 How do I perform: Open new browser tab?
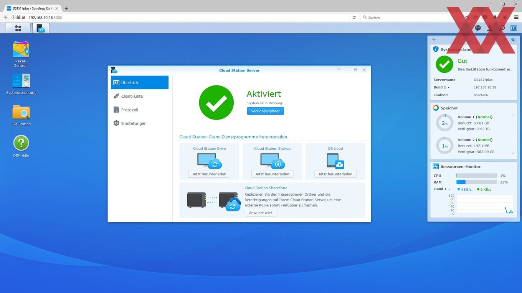coord(66,8)
